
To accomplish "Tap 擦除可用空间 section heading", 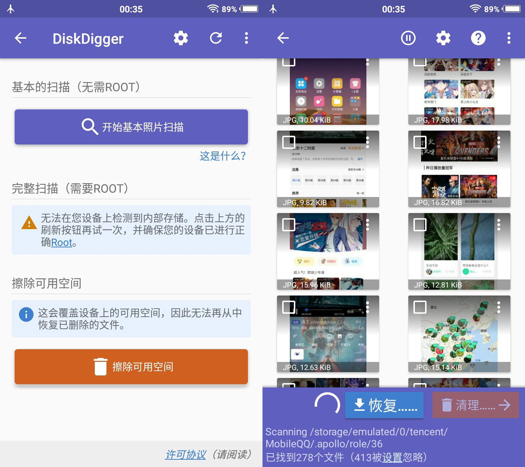I will pos(47,283).
